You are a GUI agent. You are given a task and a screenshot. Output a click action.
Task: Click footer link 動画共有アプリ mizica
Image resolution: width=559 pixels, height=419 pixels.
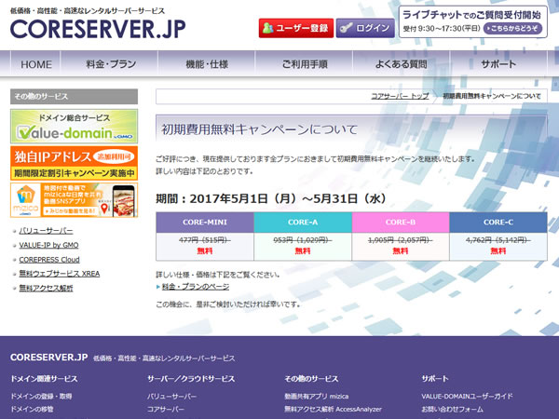(x=317, y=397)
